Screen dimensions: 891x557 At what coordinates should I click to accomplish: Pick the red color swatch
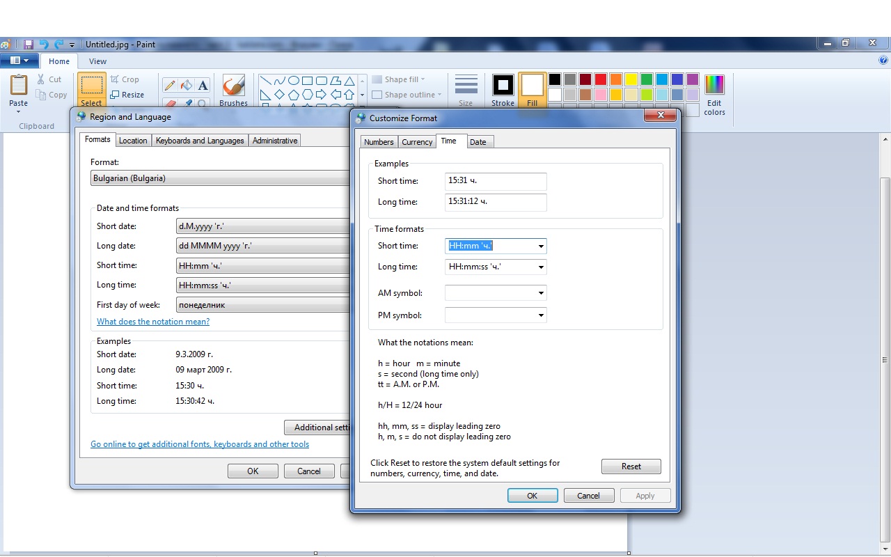click(601, 79)
